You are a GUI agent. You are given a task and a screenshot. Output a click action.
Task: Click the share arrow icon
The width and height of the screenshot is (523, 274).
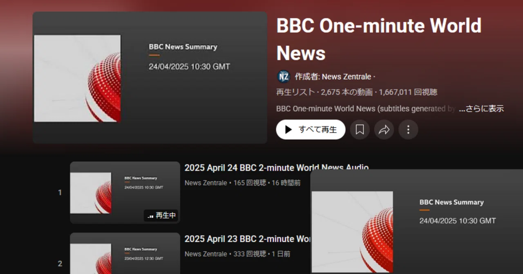[x=384, y=130]
